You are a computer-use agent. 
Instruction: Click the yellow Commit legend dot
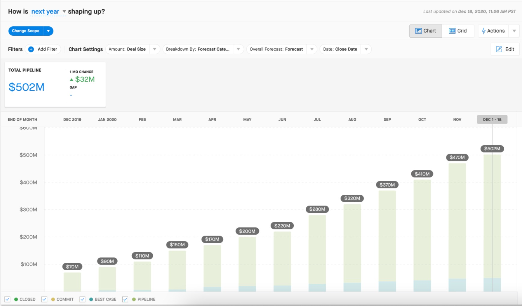(x=53, y=299)
